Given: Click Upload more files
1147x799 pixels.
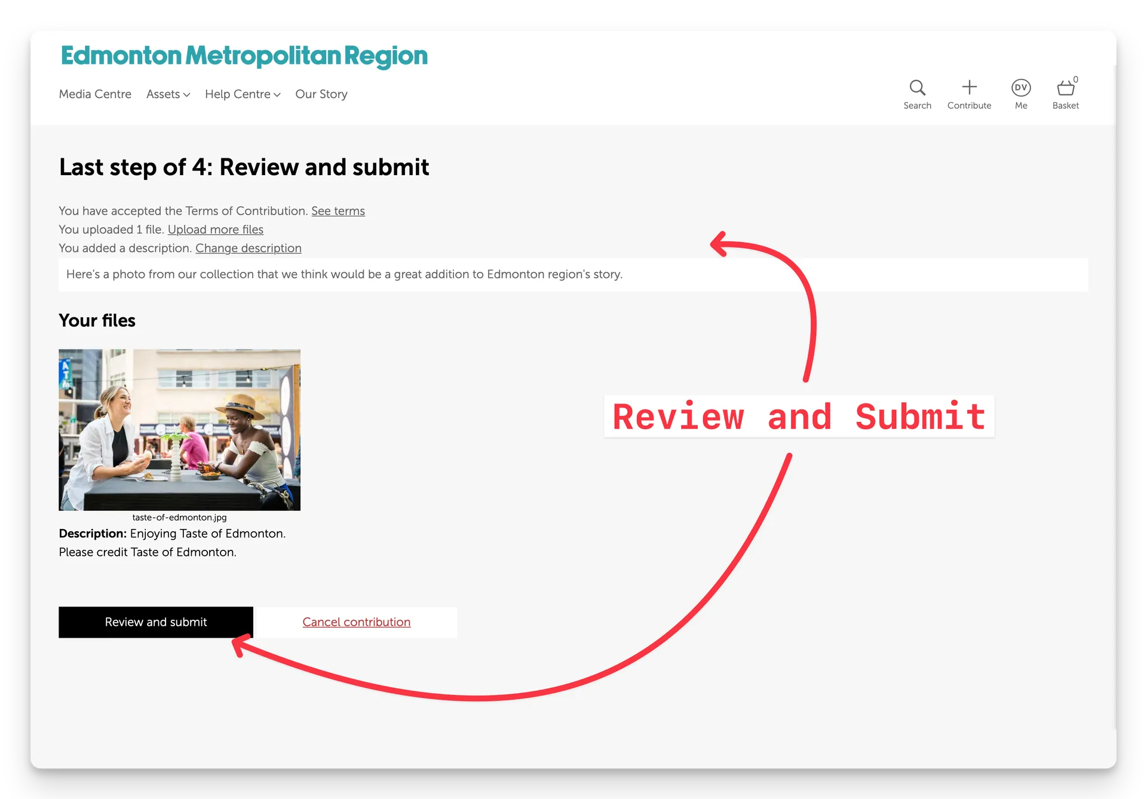Looking at the screenshot, I should (x=216, y=230).
